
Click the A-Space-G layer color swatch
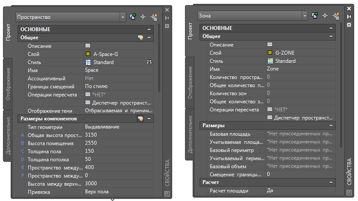pyautogui.click(x=88, y=54)
